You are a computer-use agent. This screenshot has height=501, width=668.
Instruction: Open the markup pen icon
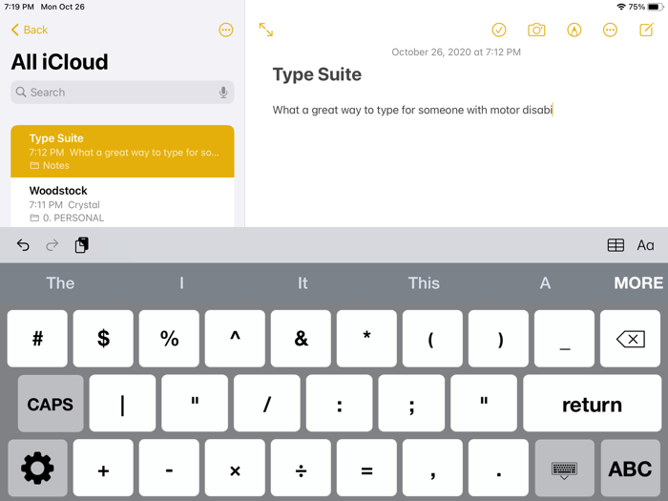coord(574,30)
